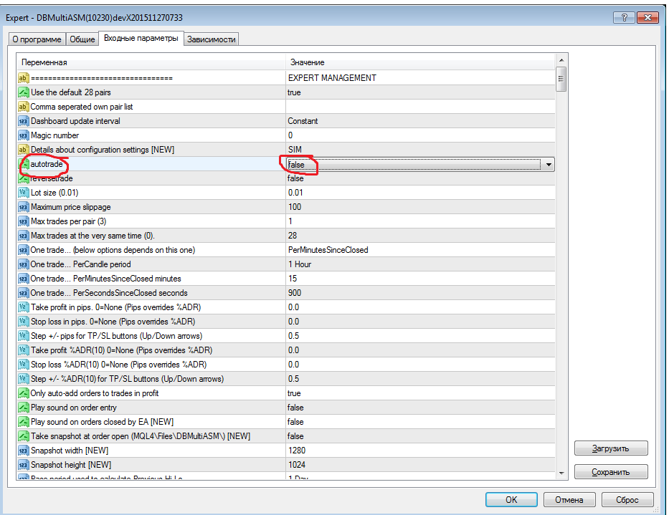Click the 'Отмена' cancel button

pos(569,500)
